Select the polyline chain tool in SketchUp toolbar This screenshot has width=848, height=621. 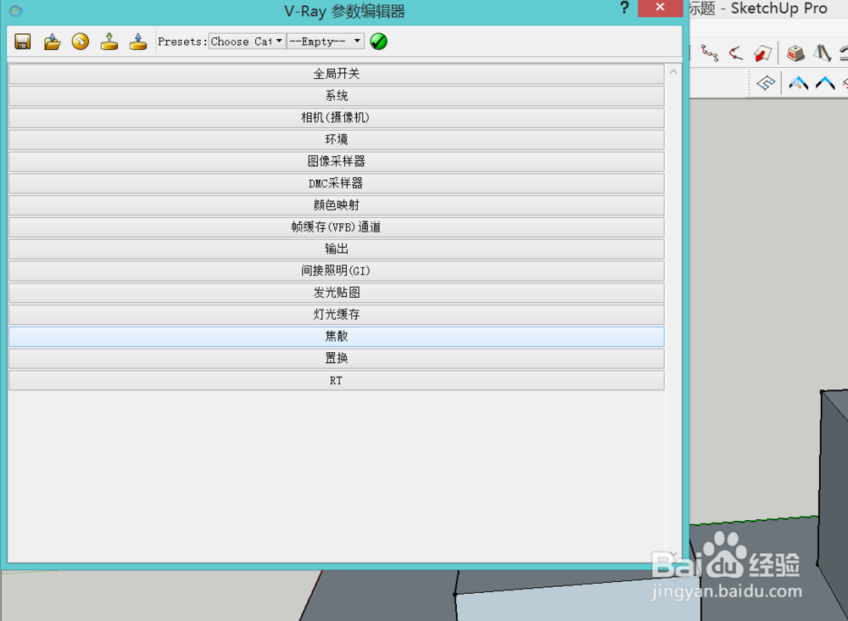click(x=710, y=53)
